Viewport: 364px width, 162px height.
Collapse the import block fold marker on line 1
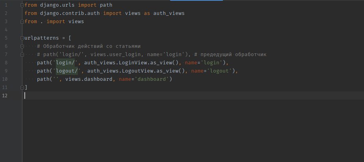click(22, 5)
